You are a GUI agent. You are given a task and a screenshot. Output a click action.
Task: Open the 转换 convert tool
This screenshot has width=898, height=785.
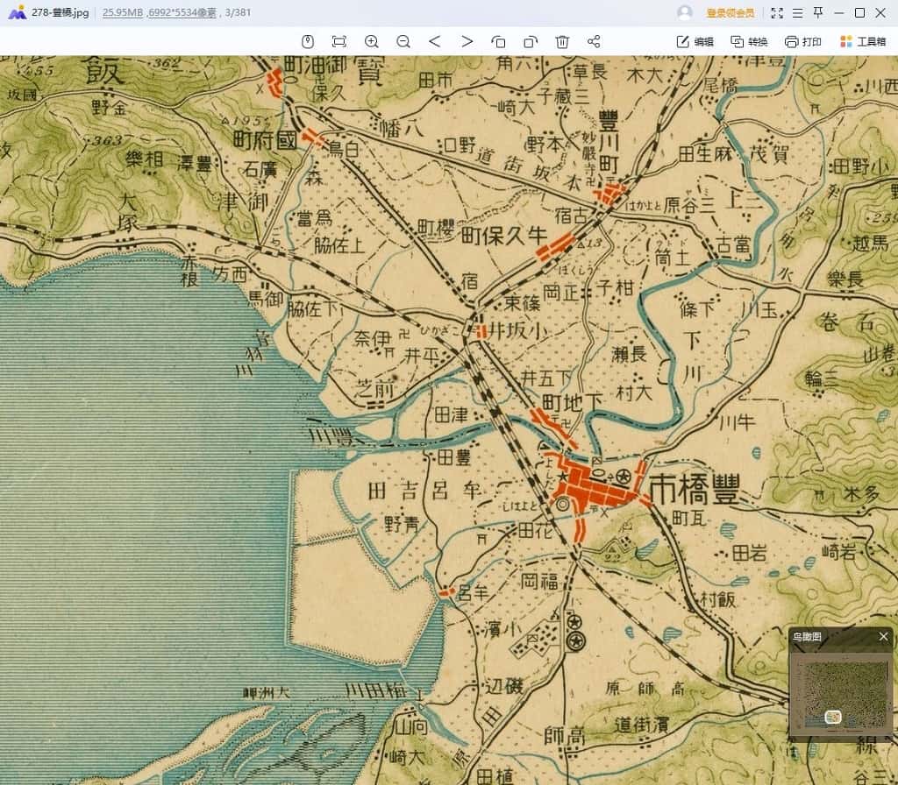(749, 41)
